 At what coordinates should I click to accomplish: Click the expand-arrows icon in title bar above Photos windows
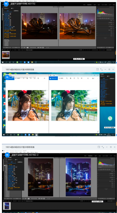[x=101, y=69]
